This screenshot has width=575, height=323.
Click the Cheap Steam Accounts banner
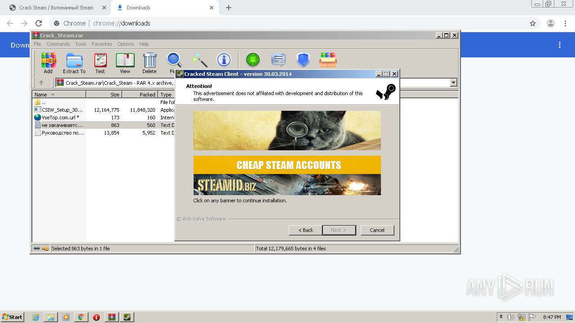[287, 175]
